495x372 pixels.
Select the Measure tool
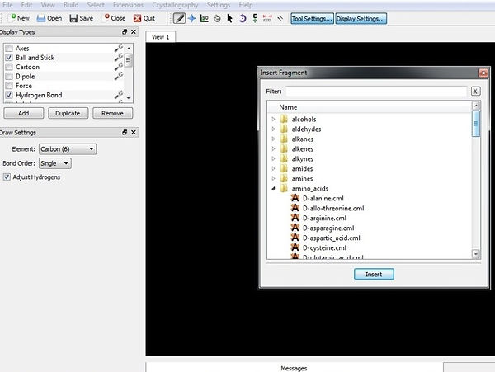[x=267, y=18]
